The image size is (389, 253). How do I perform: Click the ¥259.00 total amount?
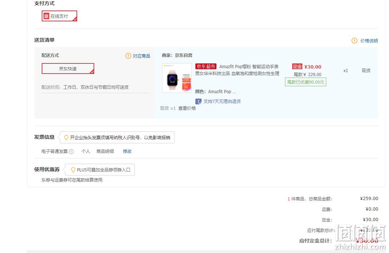tap(369, 198)
